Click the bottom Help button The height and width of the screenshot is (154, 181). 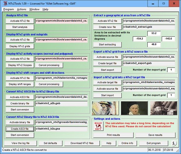coord(109,143)
